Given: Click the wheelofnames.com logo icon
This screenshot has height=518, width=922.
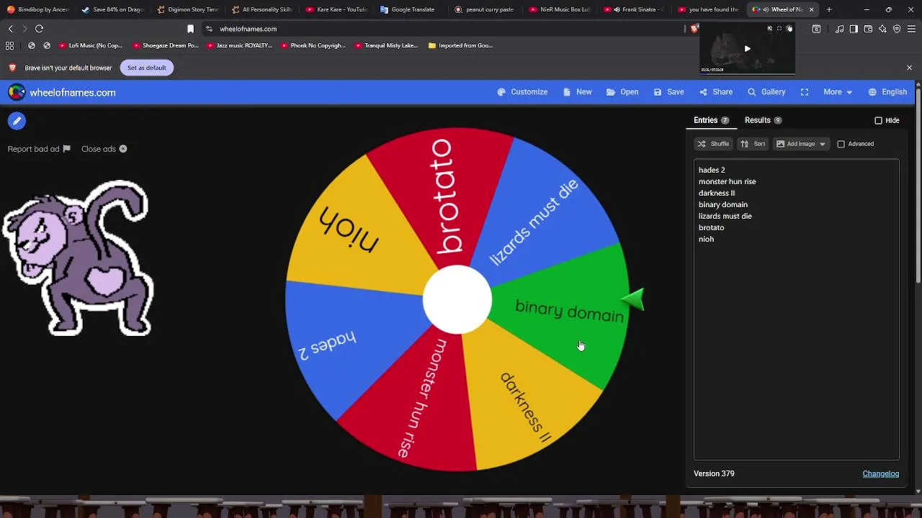Looking at the screenshot, I should pos(17,92).
